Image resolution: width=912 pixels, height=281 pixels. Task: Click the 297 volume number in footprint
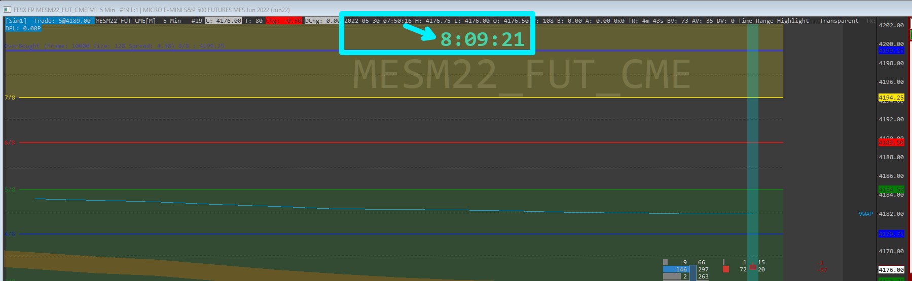[x=703, y=269]
